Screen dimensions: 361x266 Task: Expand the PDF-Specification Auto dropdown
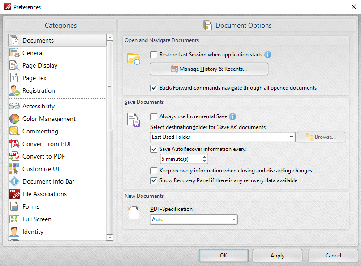(x=194, y=219)
